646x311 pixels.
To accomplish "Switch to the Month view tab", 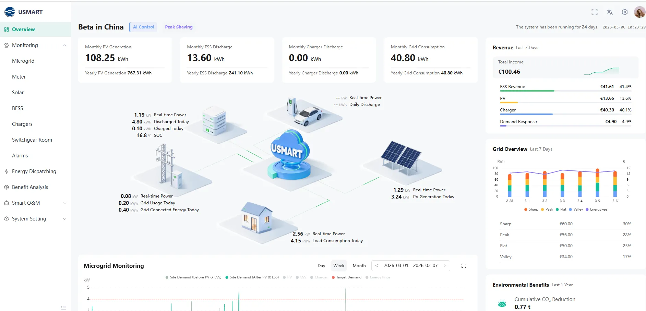I will click(x=359, y=265).
